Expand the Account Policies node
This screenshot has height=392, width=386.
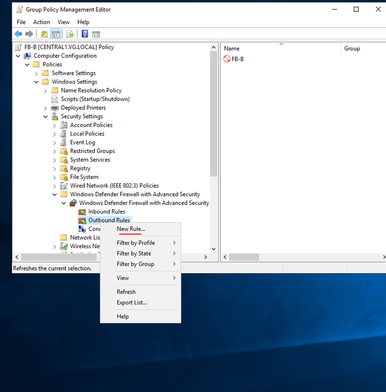55,125
